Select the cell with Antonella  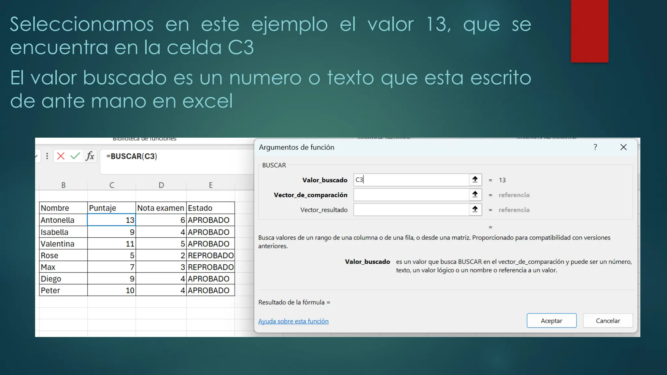click(64, 220)
